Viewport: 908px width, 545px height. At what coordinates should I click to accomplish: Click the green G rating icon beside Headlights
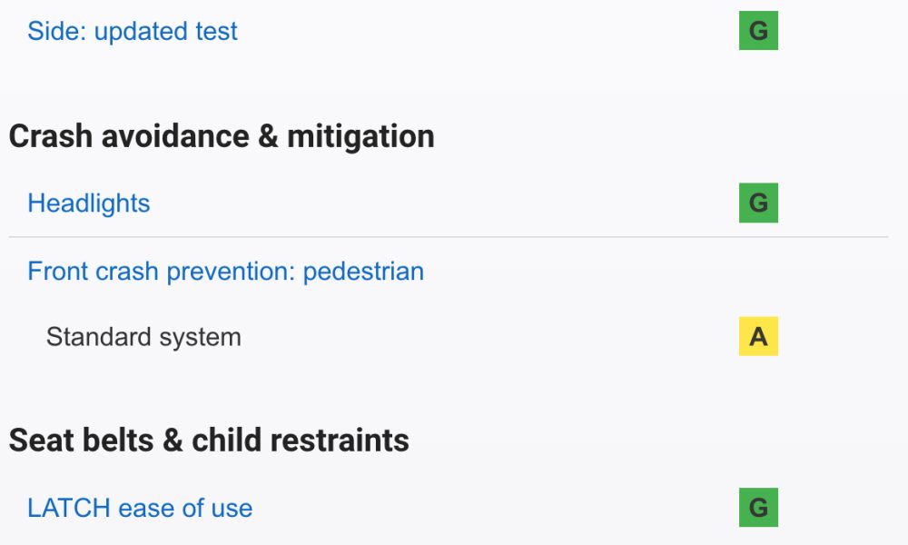(758, 203)
